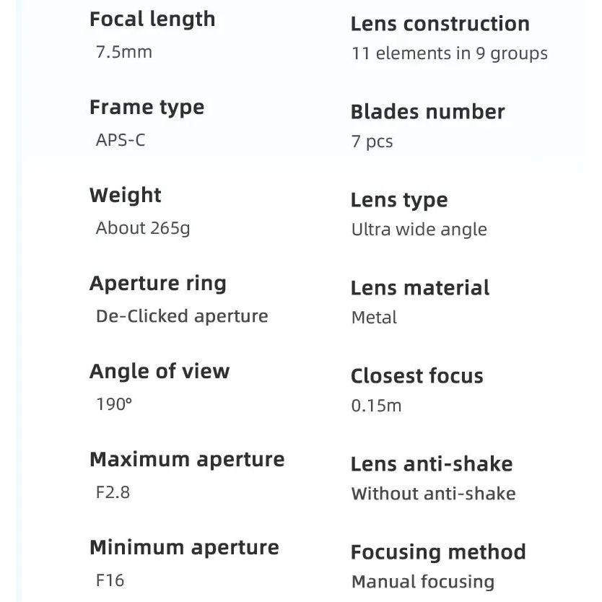Select the Manual focusing text
This screenshot has width=602, height=602.
click(x=422, y=582)
